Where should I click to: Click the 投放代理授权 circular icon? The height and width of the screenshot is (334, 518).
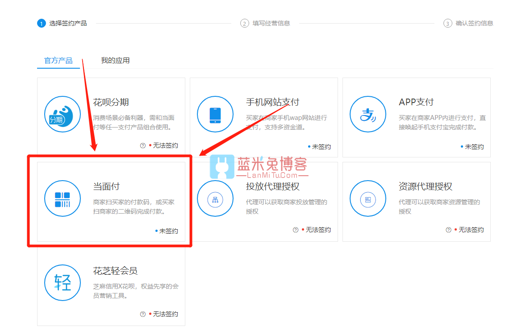click(x=215, y=198)
